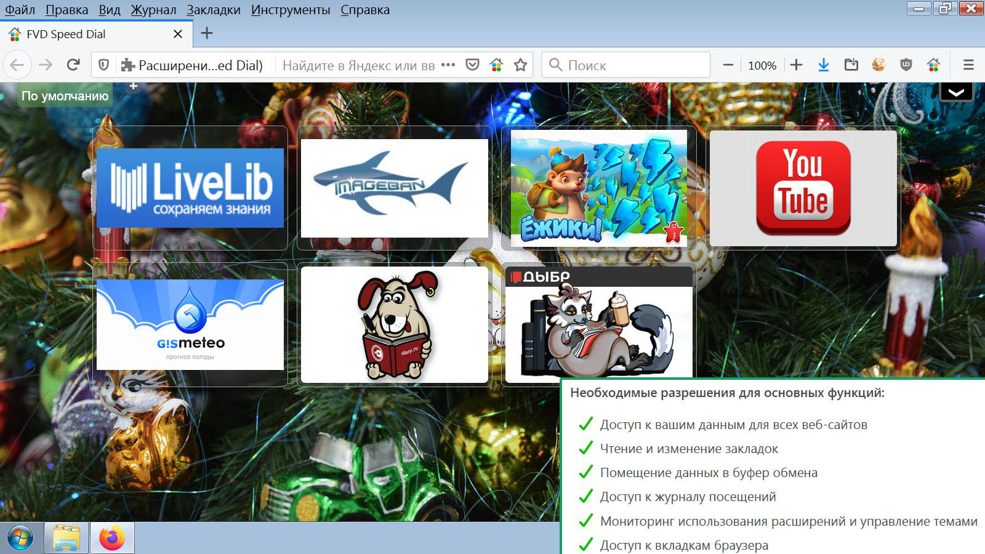Expand the dark chevron panel at page top-right

[956, 92]
